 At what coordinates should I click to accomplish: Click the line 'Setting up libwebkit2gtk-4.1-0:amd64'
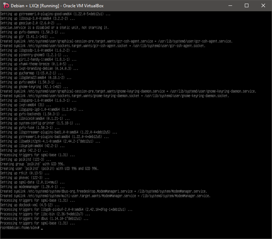[50, 141]
